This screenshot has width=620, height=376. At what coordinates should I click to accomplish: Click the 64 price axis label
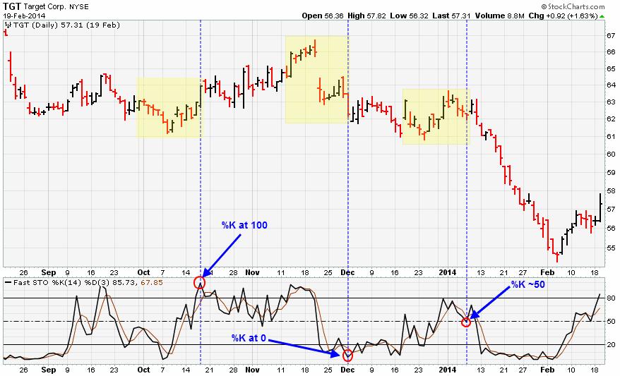pyautogui.click(x=611, y=85)
